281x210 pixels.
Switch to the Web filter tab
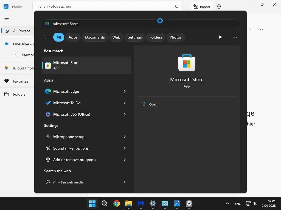coord(116,37)
